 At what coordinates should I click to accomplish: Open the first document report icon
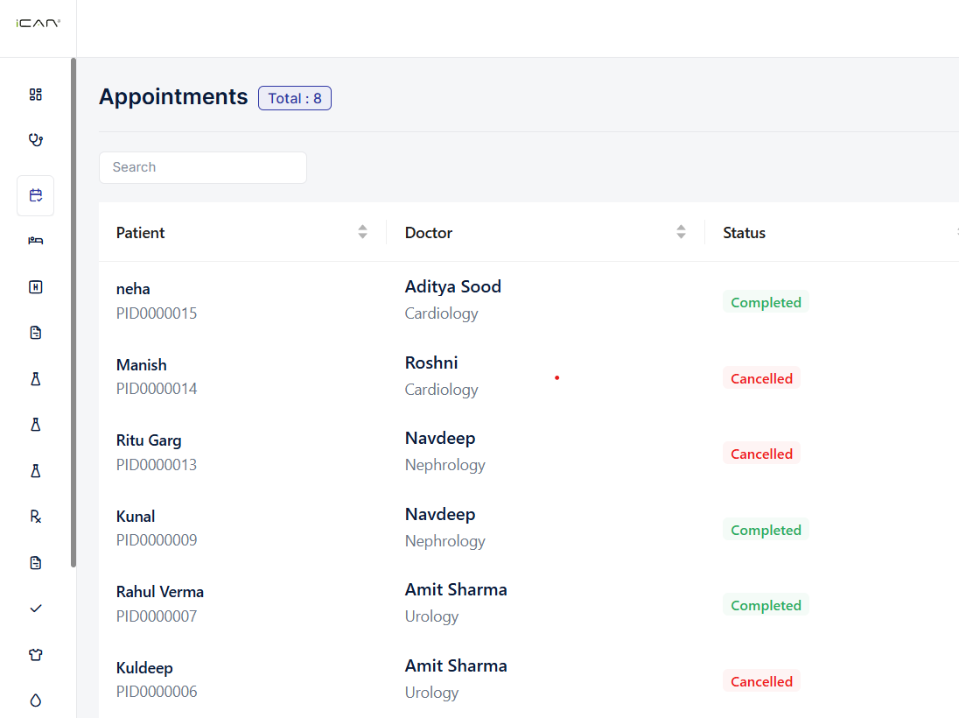[35, 332]
